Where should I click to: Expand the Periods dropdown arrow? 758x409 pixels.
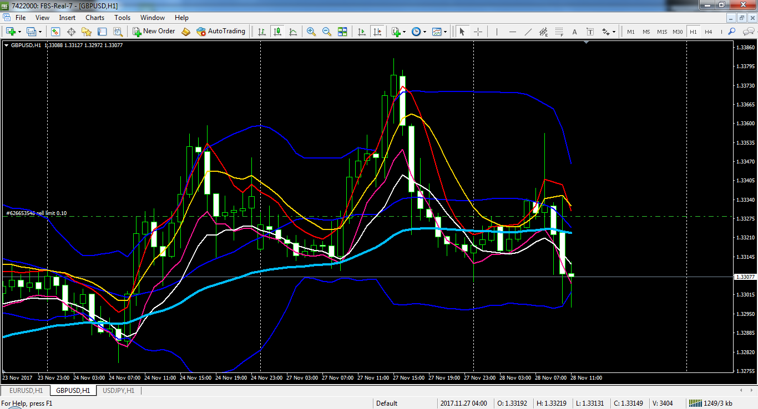point(425,32)
